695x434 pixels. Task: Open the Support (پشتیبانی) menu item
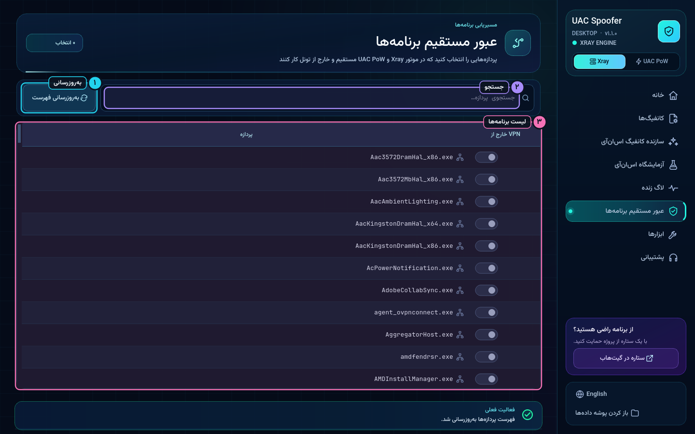pos(625,258)
